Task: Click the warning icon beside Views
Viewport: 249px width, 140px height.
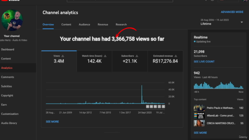Action: tap(63, 56)
